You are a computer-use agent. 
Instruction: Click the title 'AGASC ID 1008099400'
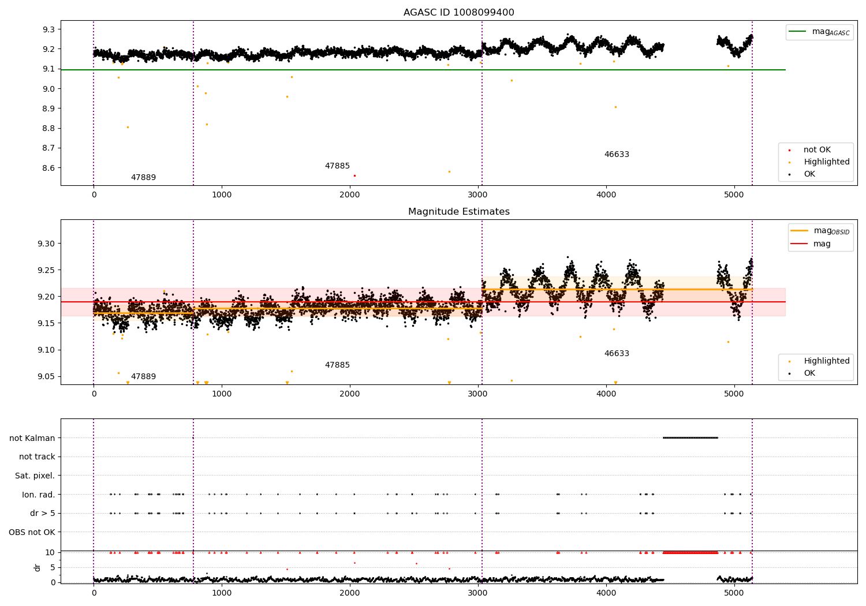tap(458, 13)
